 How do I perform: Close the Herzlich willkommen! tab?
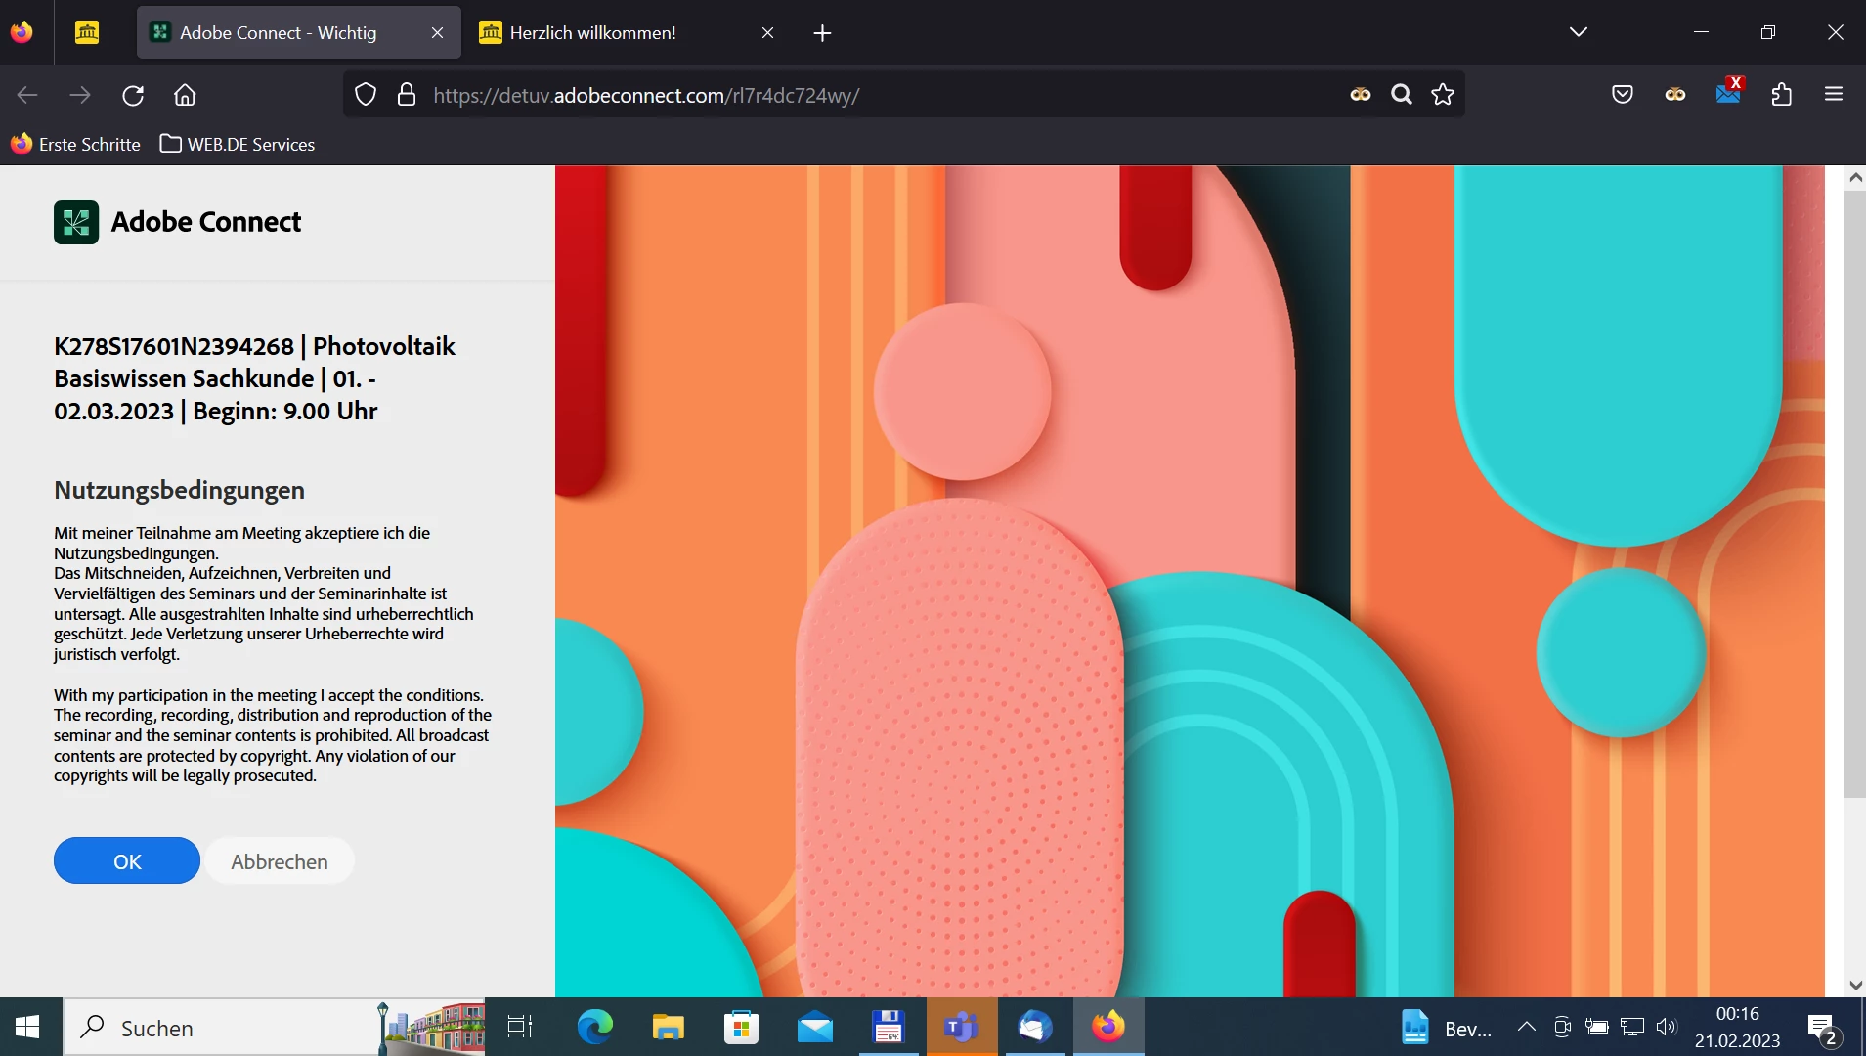coord(767,32)
